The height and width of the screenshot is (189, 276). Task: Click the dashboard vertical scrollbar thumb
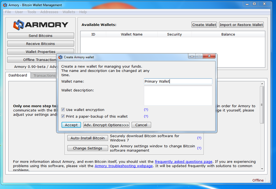(262, 105)
